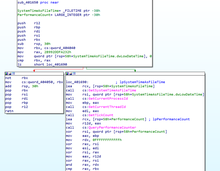Click the group nodes icon in loc_401690 node header
The height and width of the screenshot is (171, 220).
coord(74,74)
